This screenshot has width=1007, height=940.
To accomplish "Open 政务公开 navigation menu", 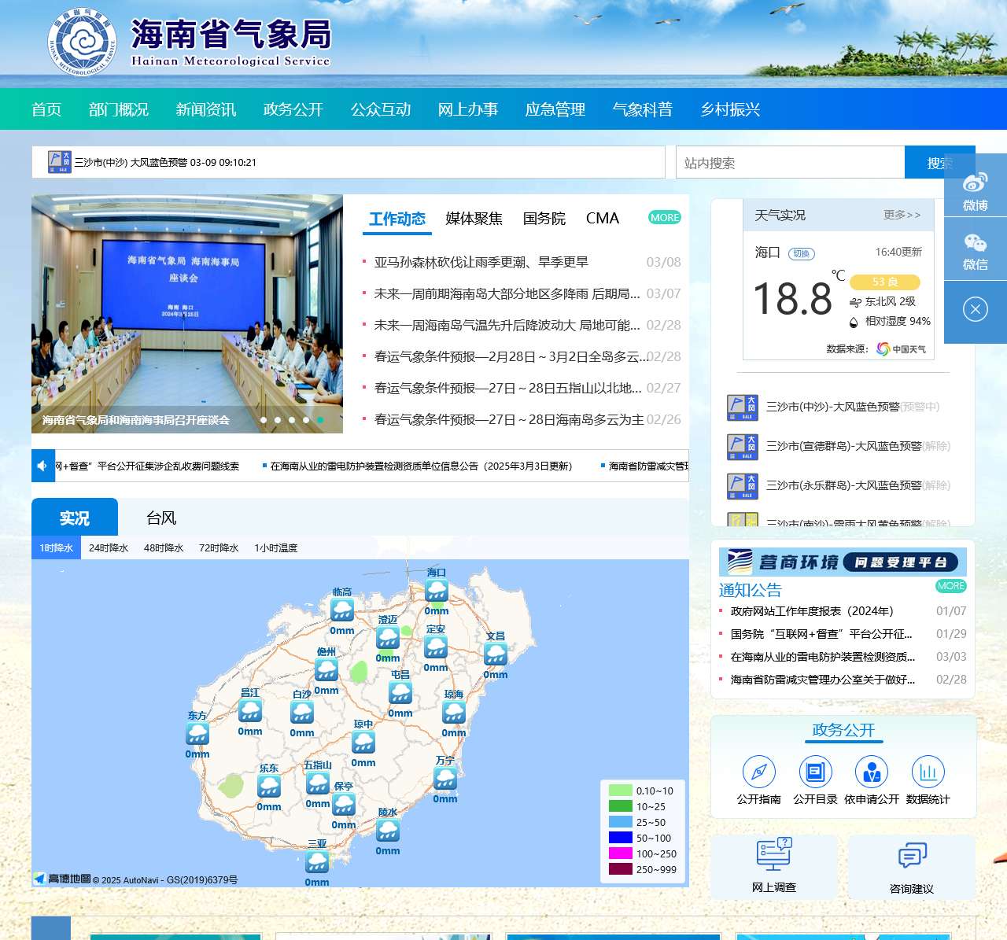I will tap(293, 109).
